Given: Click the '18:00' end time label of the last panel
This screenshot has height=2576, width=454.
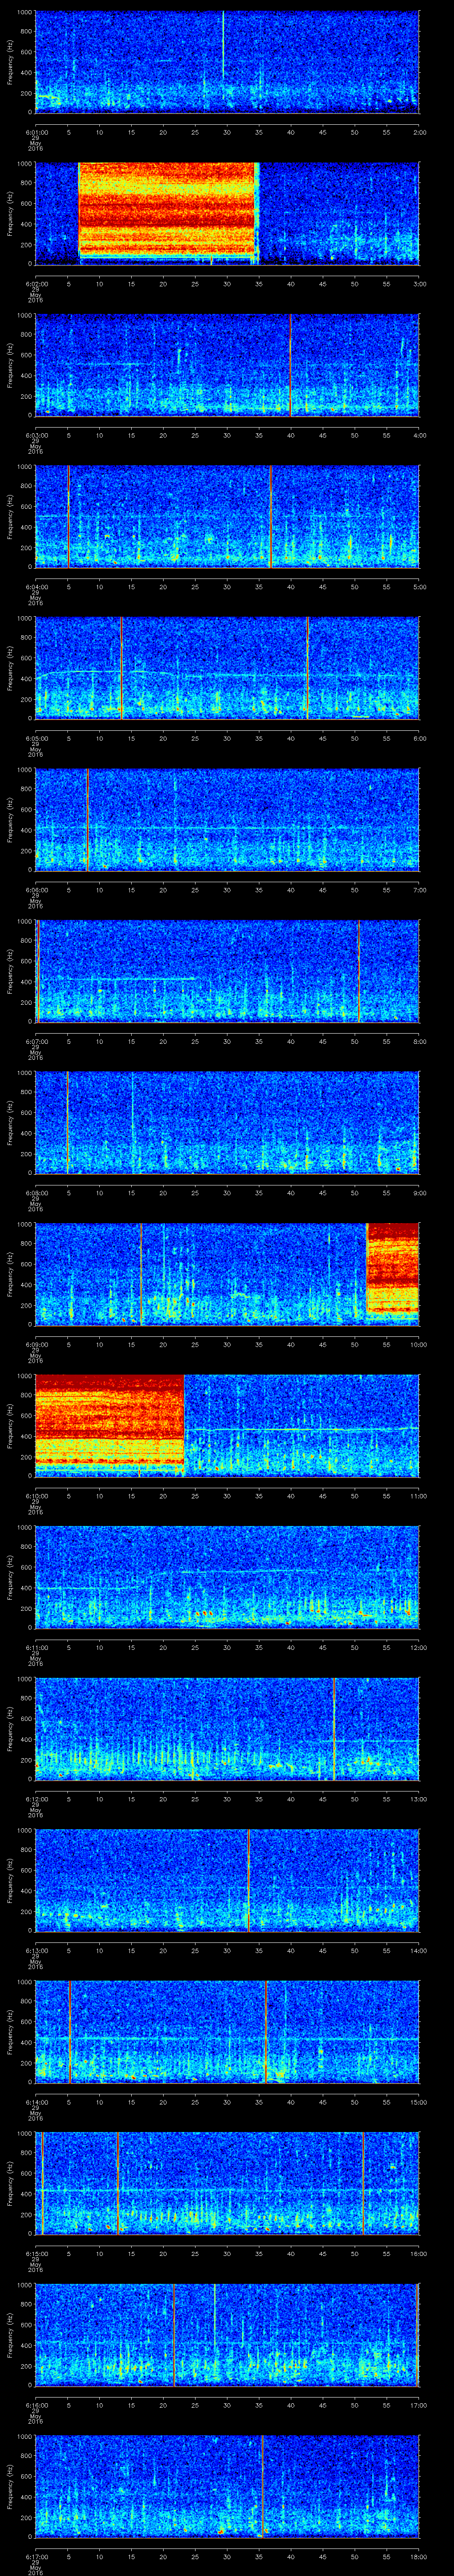Looking at the screenshot, I should tap(419, 2556).
